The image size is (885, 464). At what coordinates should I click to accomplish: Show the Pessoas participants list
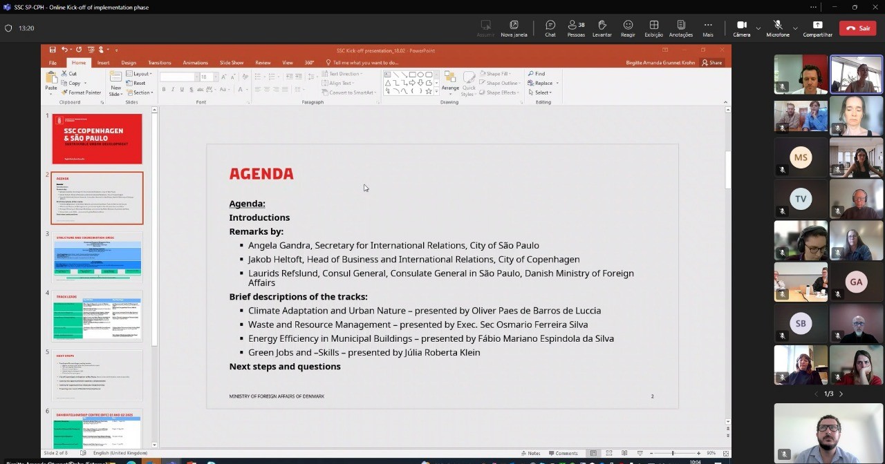[576, 28]
